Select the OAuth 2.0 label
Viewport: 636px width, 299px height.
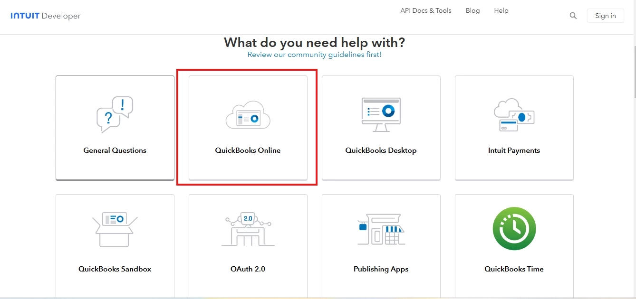[x=248, y=269]
